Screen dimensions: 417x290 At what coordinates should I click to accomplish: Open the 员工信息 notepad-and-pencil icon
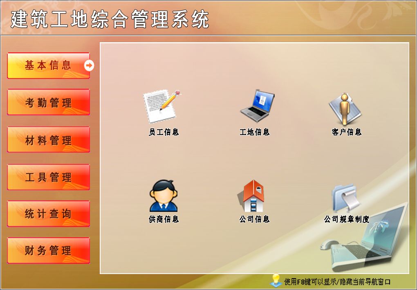point(161,106)
